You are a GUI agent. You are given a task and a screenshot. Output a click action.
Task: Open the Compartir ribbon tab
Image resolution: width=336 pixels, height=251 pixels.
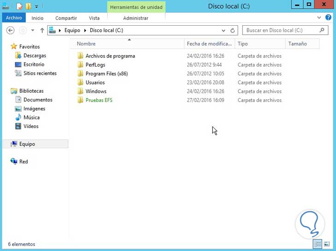(66, 18)
